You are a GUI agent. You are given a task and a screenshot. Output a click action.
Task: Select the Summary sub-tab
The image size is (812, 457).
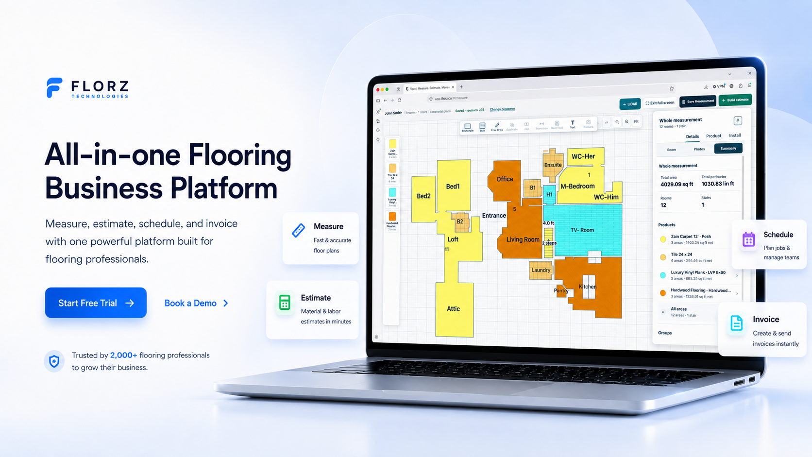728,149
